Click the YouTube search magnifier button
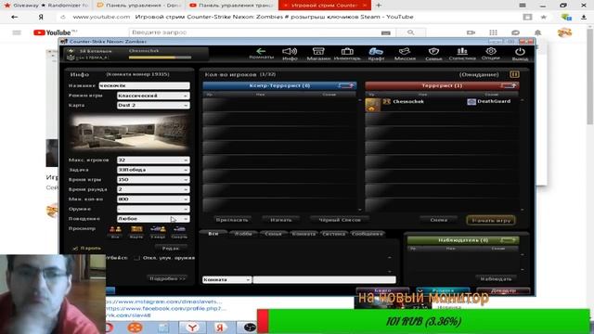The height and width of the screenshot is (334, 594). (x=410, y=32)
